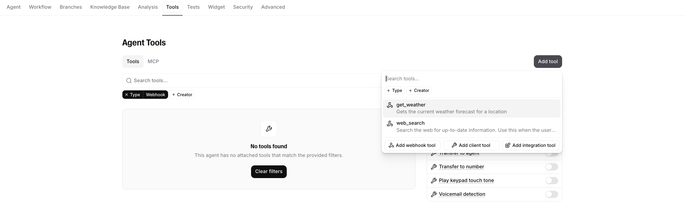Screen dimensions: 685x214
Task: Enable the Transfer to number toggle
Action: (552, 167)
